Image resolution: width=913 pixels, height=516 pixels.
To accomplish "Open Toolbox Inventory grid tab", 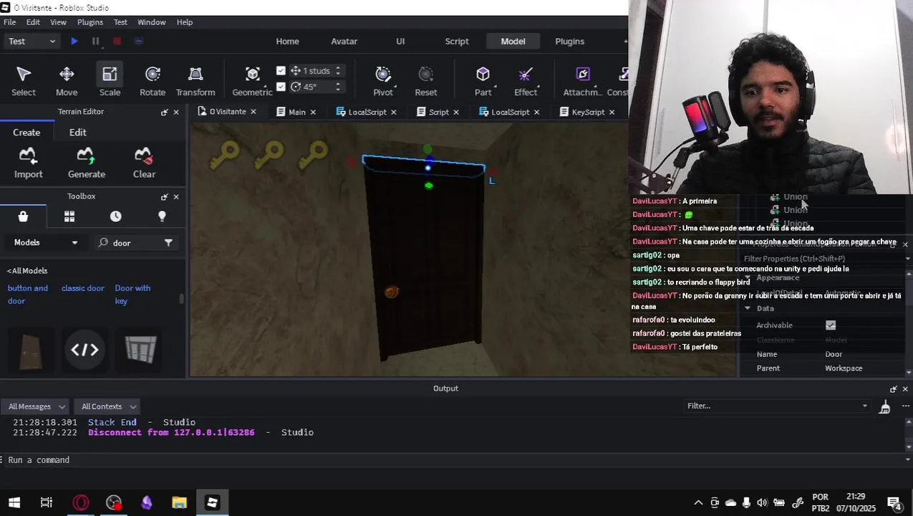I will click(69, 216).
